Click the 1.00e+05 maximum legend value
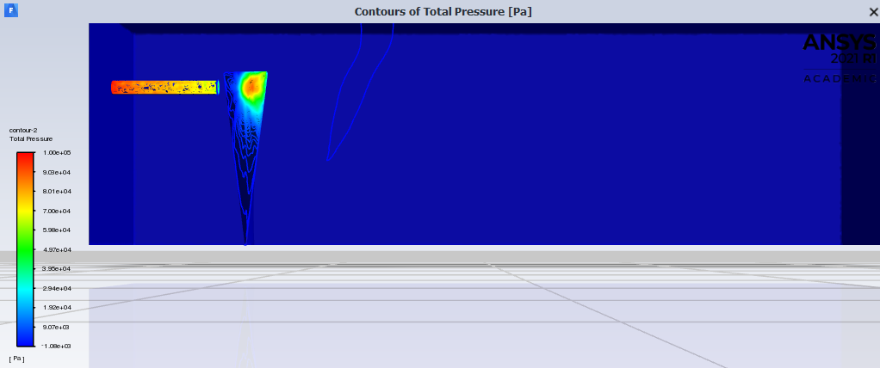The width and height of the screenshot is (880, 368). pos(57,152)
